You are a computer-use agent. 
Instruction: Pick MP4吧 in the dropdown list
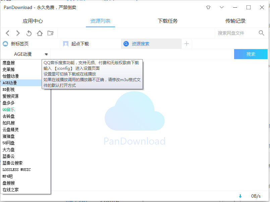point(25,177)
